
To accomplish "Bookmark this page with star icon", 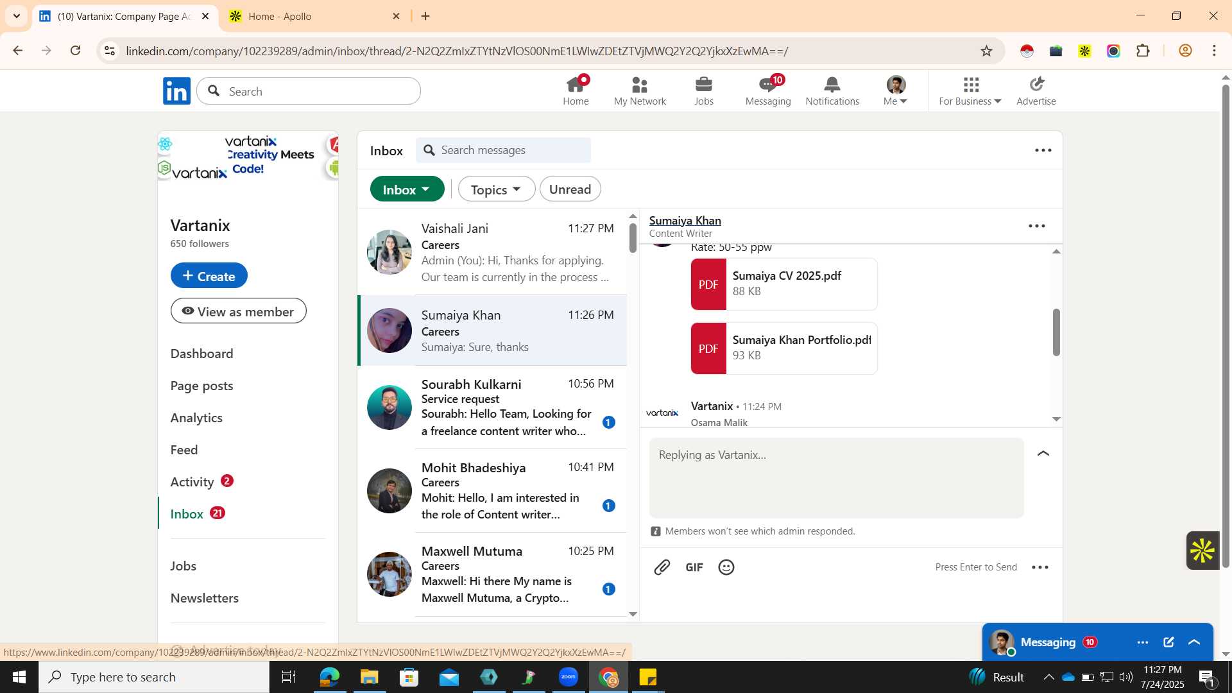I will click(986, 51).
